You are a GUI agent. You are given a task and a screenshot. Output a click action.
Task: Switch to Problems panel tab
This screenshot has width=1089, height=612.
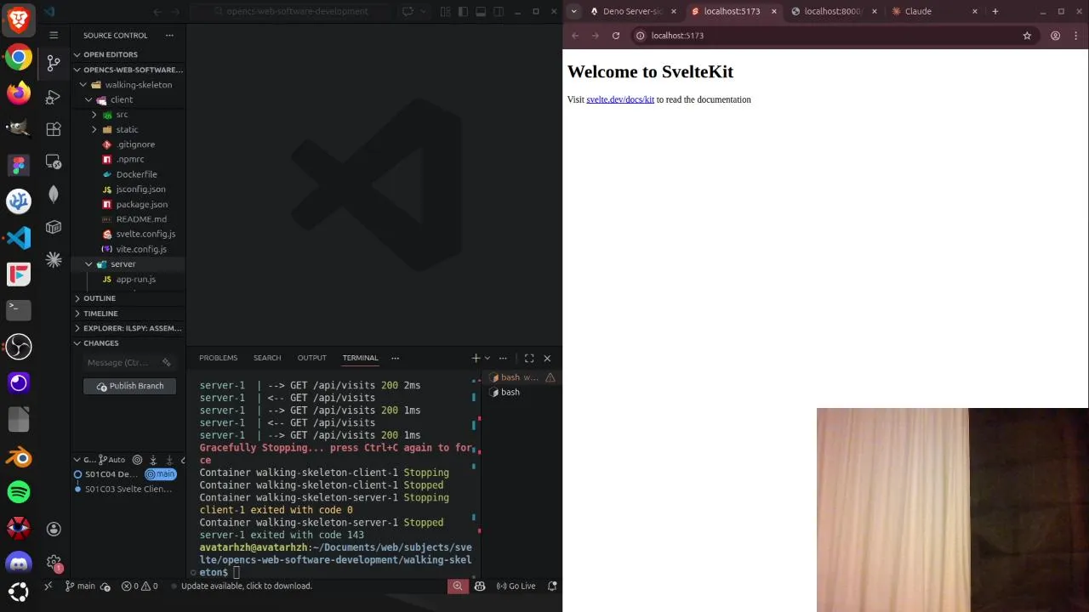click(x=219, y=358)
